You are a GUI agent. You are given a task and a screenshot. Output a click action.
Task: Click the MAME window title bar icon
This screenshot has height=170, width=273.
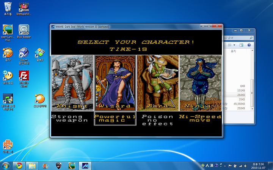pos(53,27)
